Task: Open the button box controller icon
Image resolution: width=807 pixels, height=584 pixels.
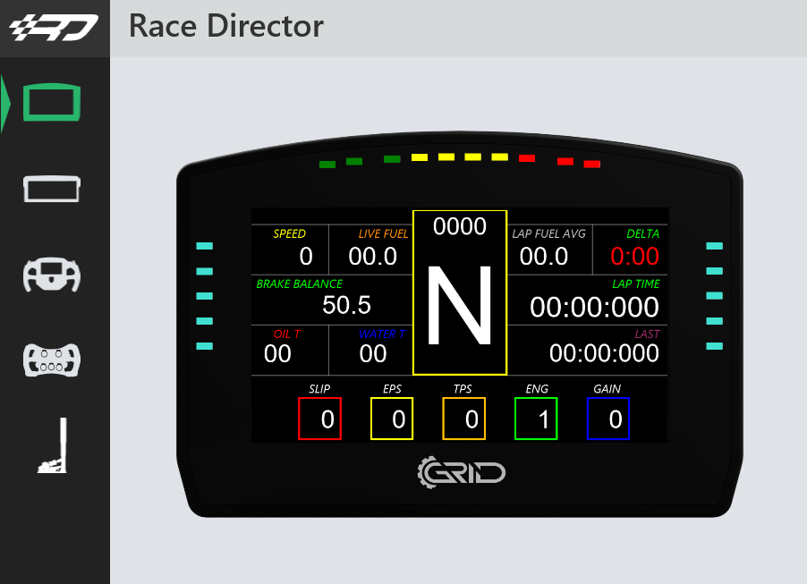Action: (x=52, y=360)
